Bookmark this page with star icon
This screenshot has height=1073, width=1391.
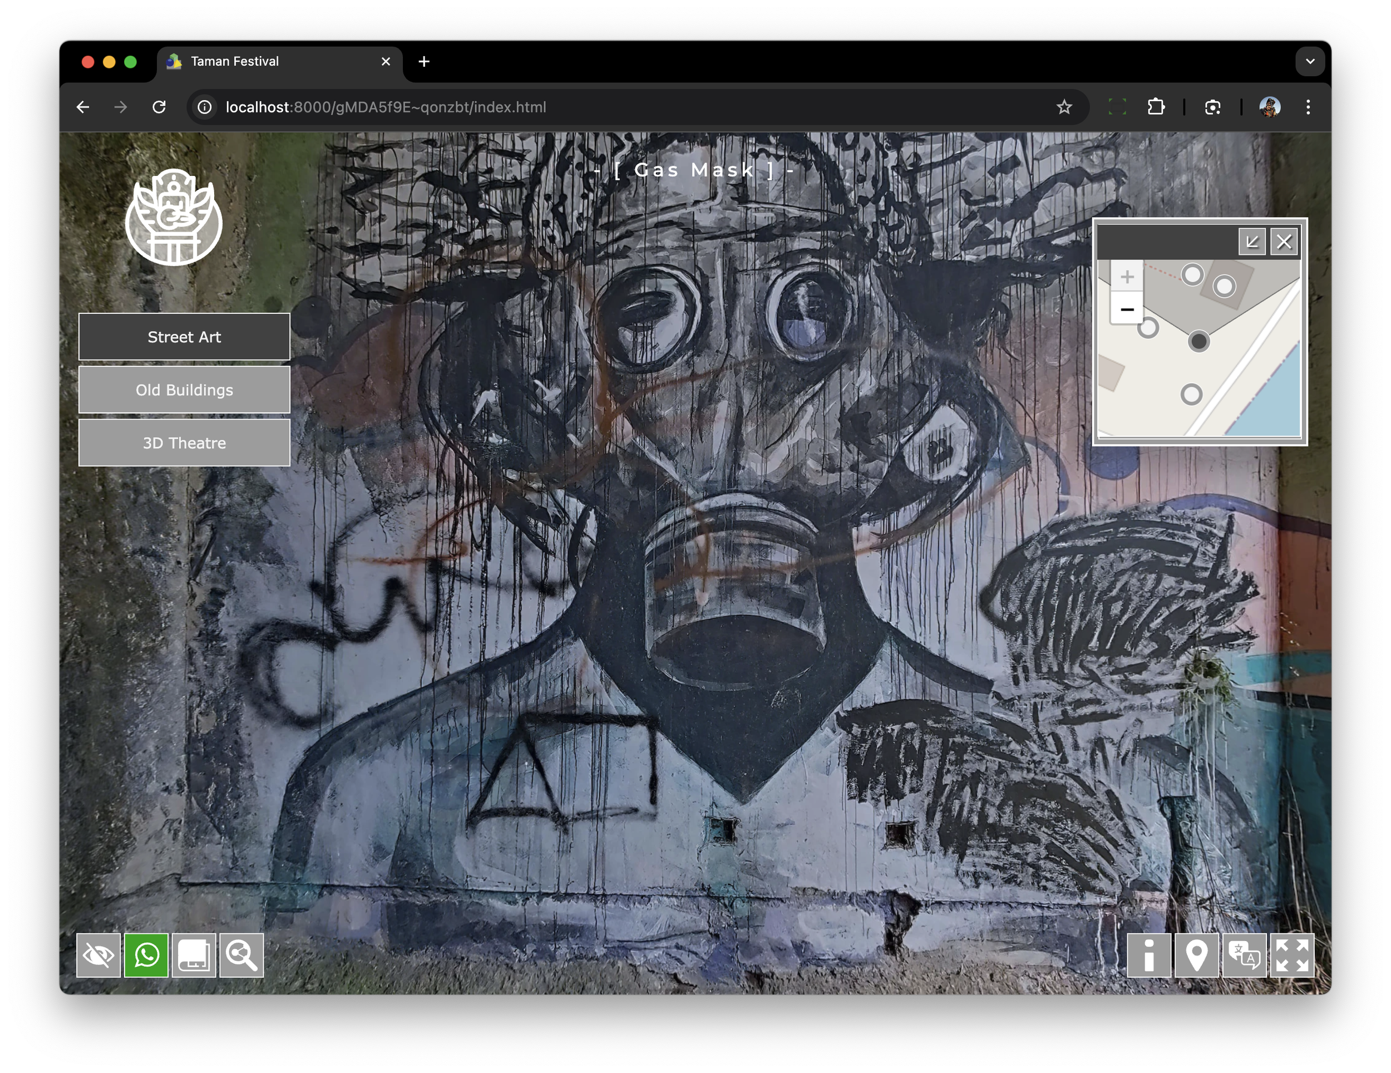[x=1064, y=107]
